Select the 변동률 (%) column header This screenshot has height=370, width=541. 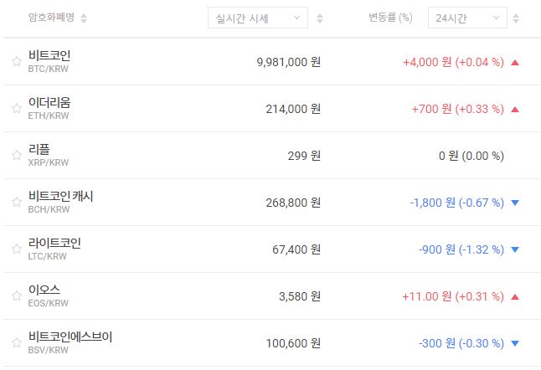coord(390,18)
